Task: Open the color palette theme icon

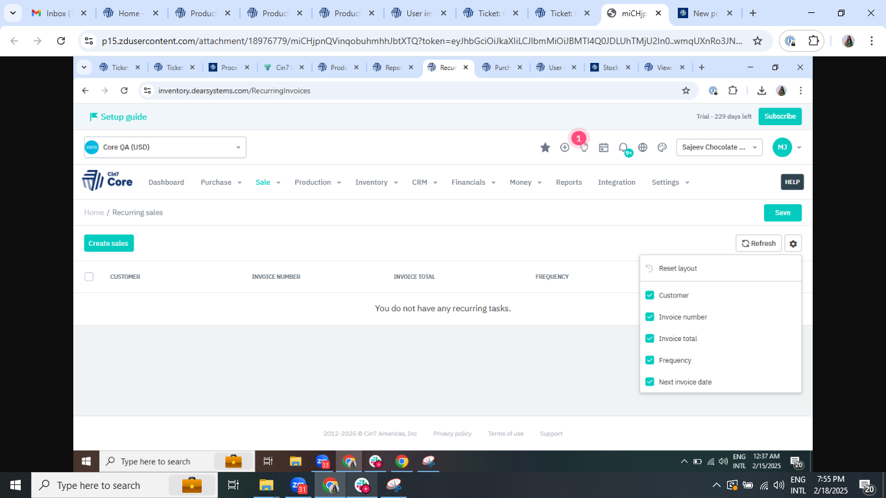Action: point(662,148)
